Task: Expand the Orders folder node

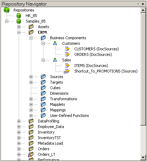Action: (19, 149)
